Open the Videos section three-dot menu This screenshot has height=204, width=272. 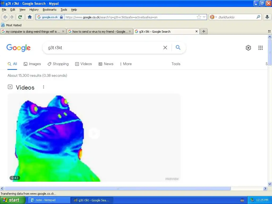pyautogui.click(x=44, y=87)
